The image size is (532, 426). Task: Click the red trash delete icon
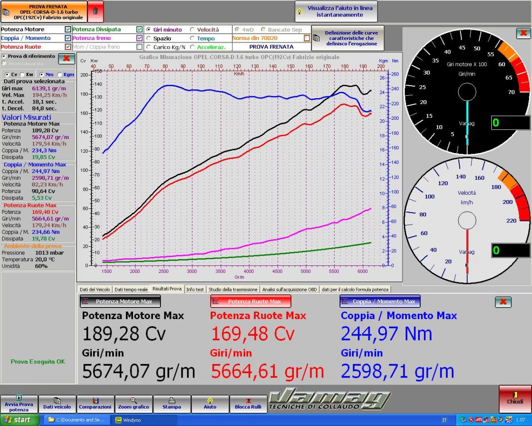click(x=95, y=12)
